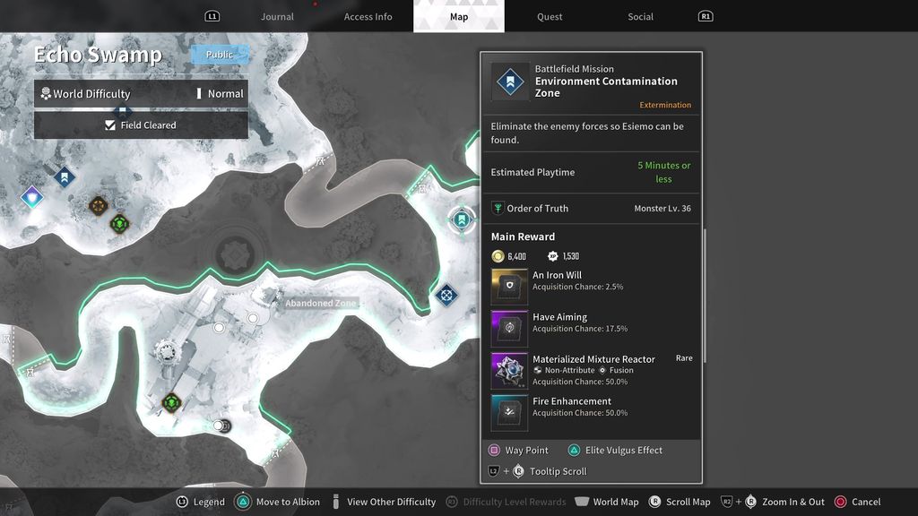This screenshot has height=516, width=918.
Task: Set a Way Point with the waypoint button
Action: coord(496,451)
